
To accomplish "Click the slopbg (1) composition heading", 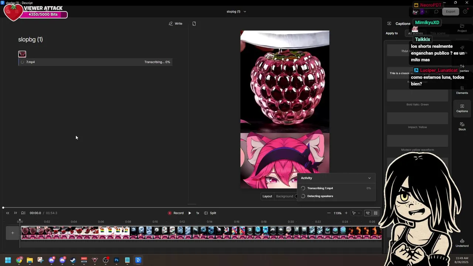I will 30,40.
